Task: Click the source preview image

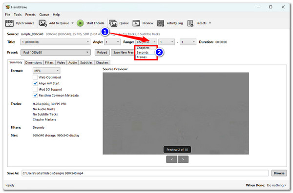Action: (x=176, y=114)
